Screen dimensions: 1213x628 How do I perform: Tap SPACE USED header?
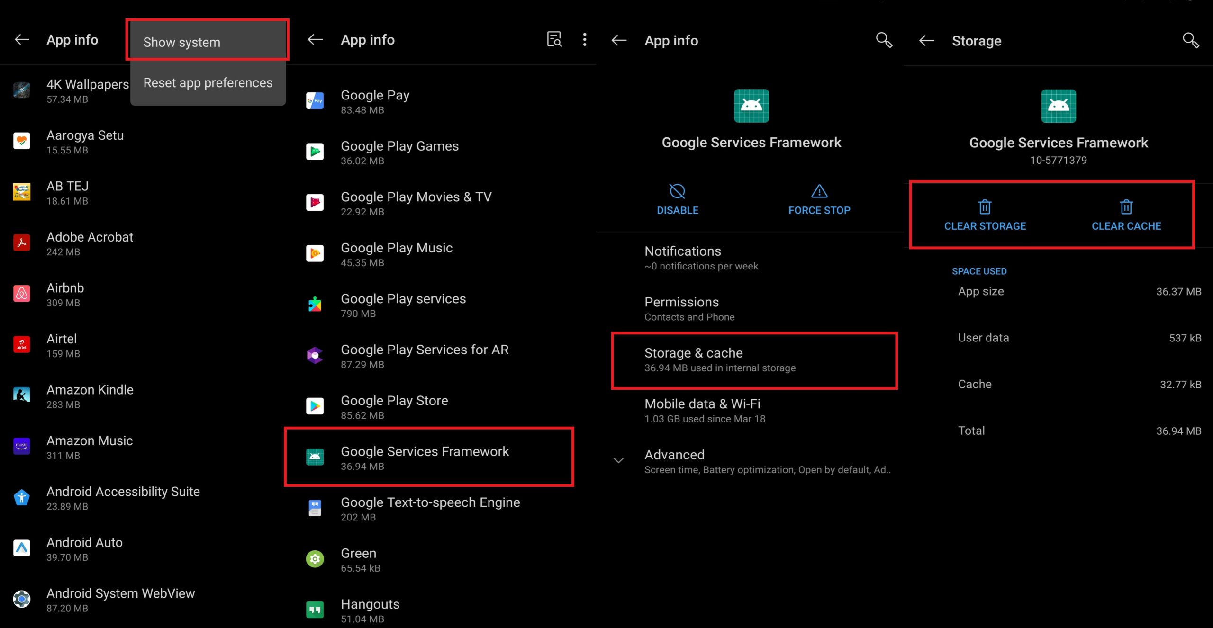979,271
